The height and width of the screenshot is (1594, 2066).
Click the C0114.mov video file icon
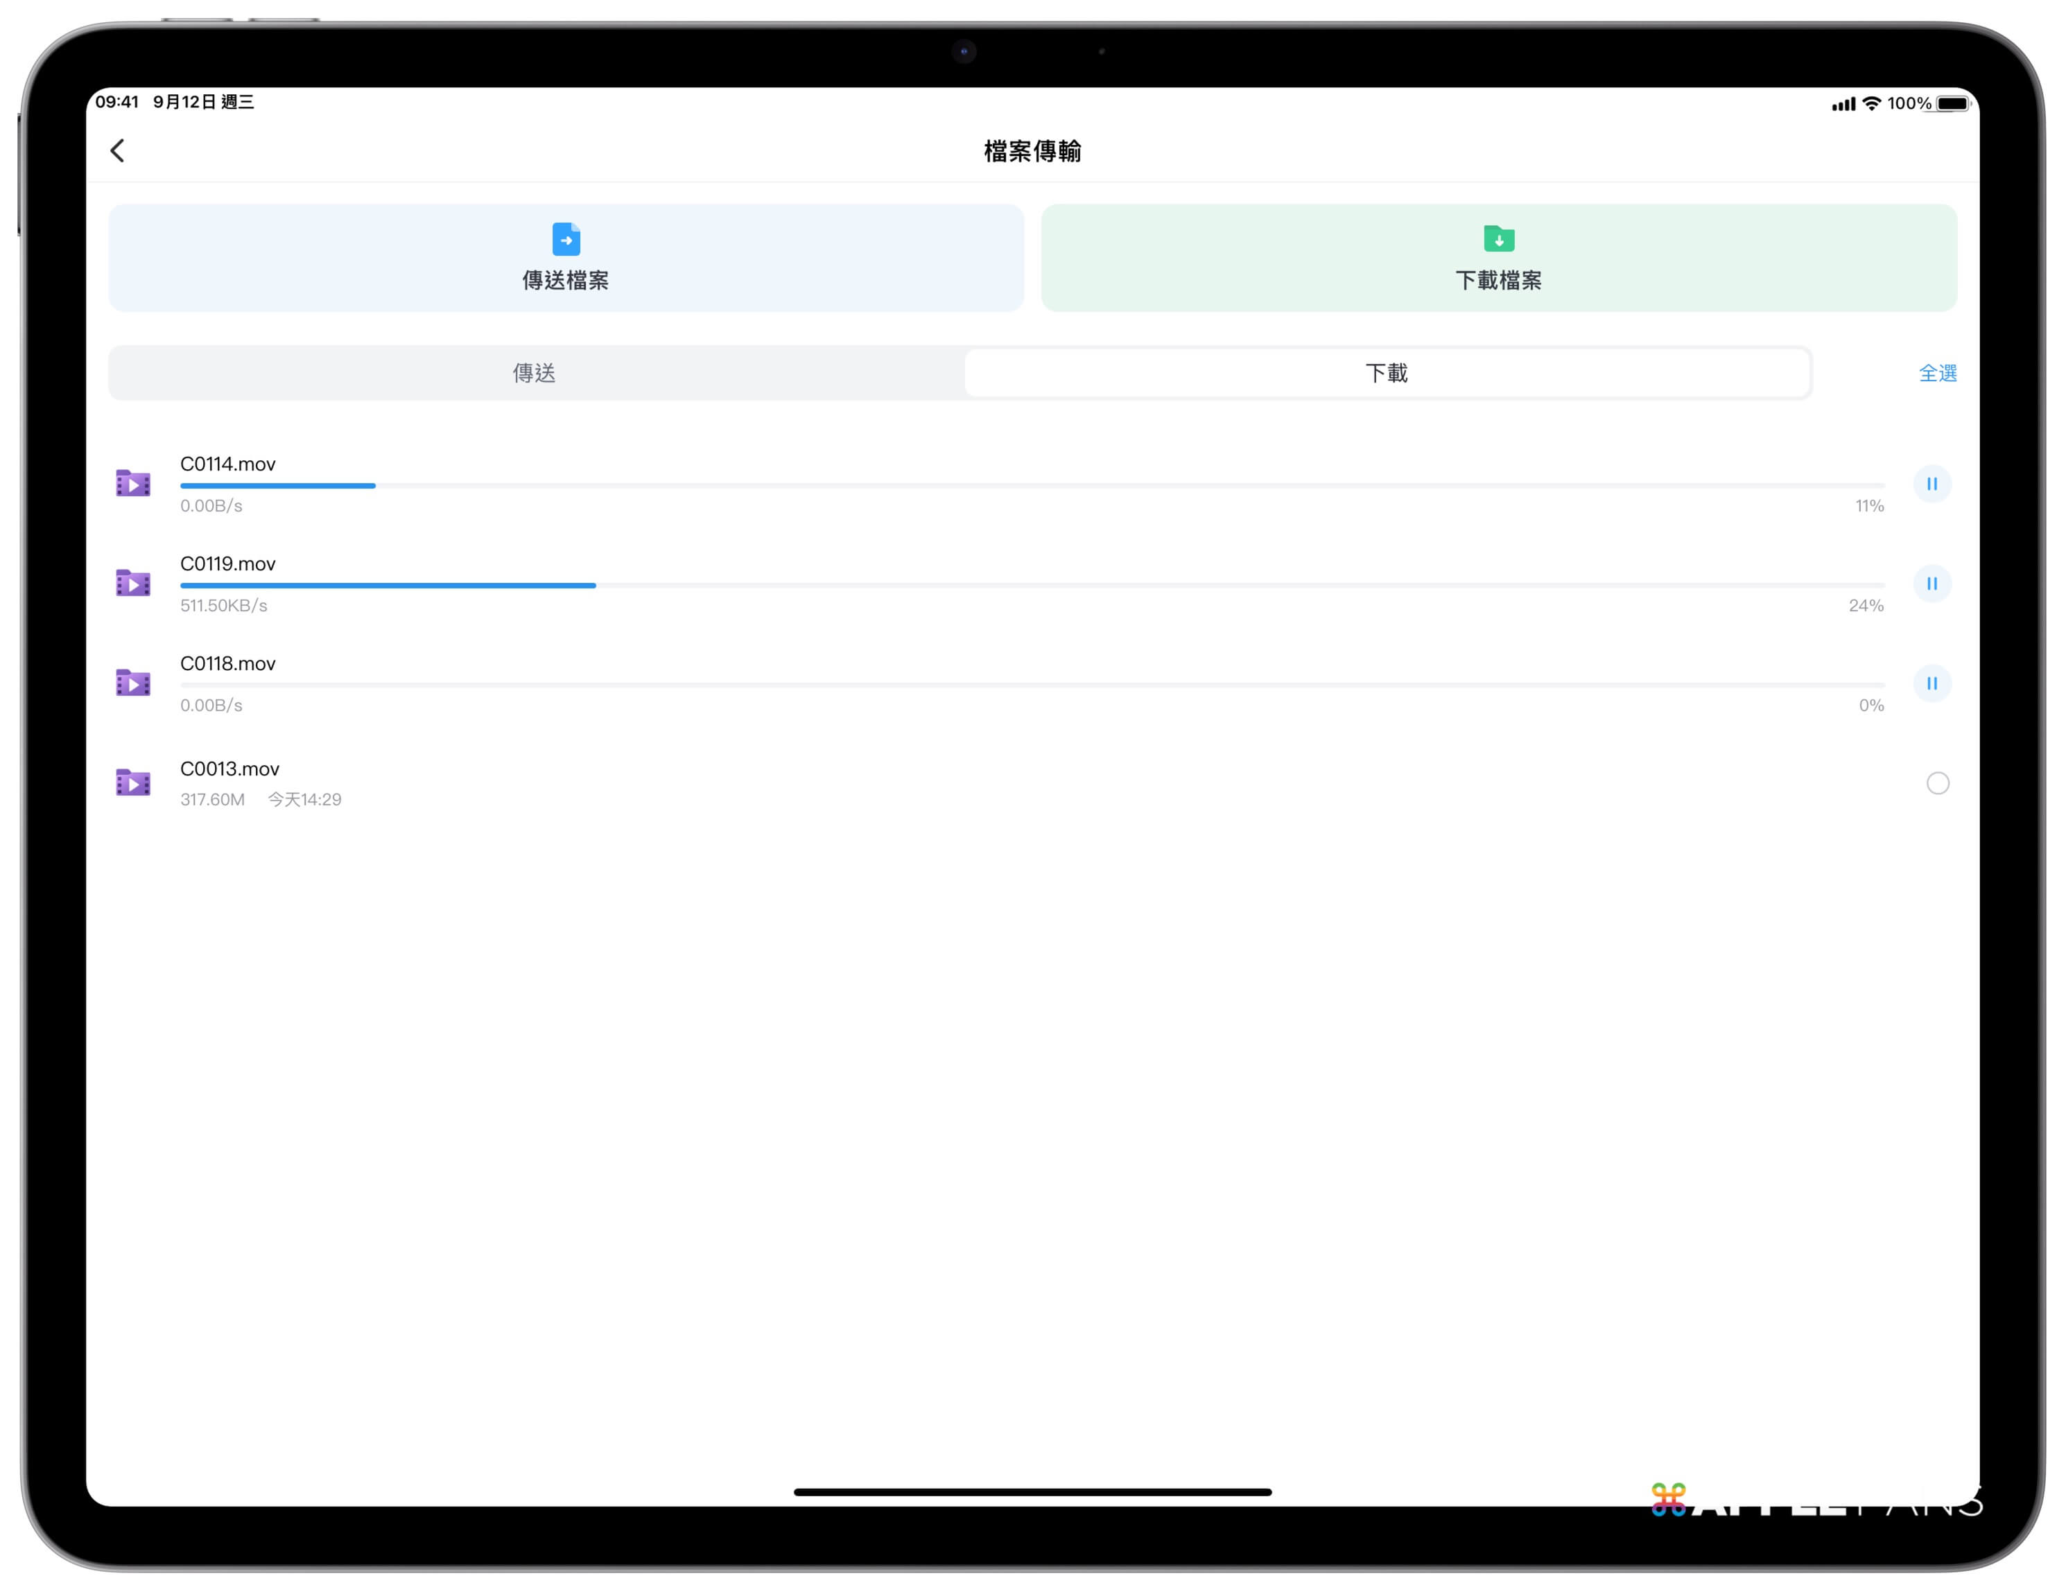(133, 484)
